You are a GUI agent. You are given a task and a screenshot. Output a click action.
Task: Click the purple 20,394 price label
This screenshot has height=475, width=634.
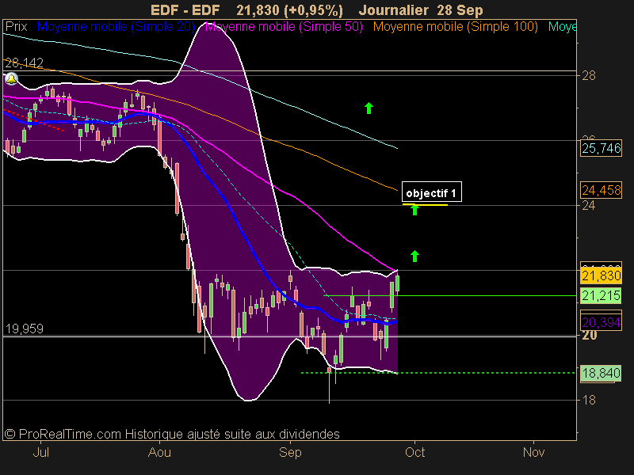click(602, 322)
